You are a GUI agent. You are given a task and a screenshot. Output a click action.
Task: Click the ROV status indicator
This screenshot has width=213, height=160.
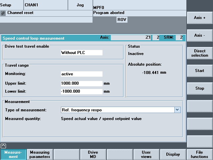[x=122, y=20]
